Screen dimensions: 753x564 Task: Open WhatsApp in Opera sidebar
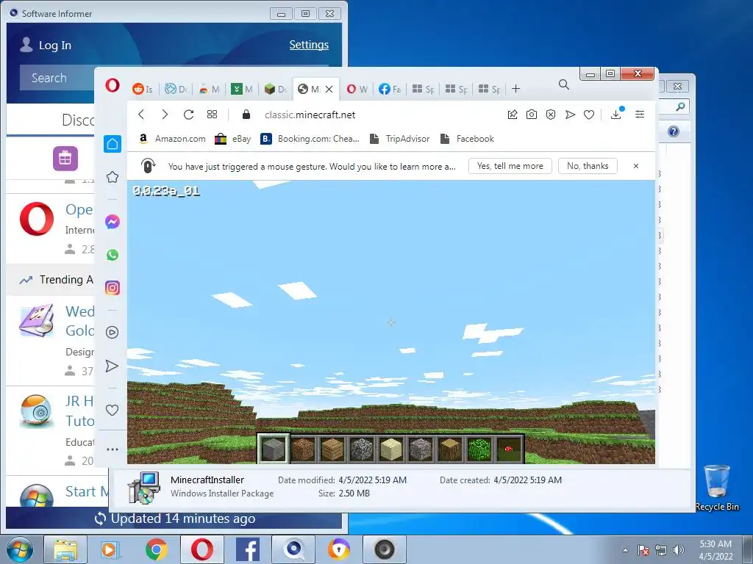coord(113,255)
